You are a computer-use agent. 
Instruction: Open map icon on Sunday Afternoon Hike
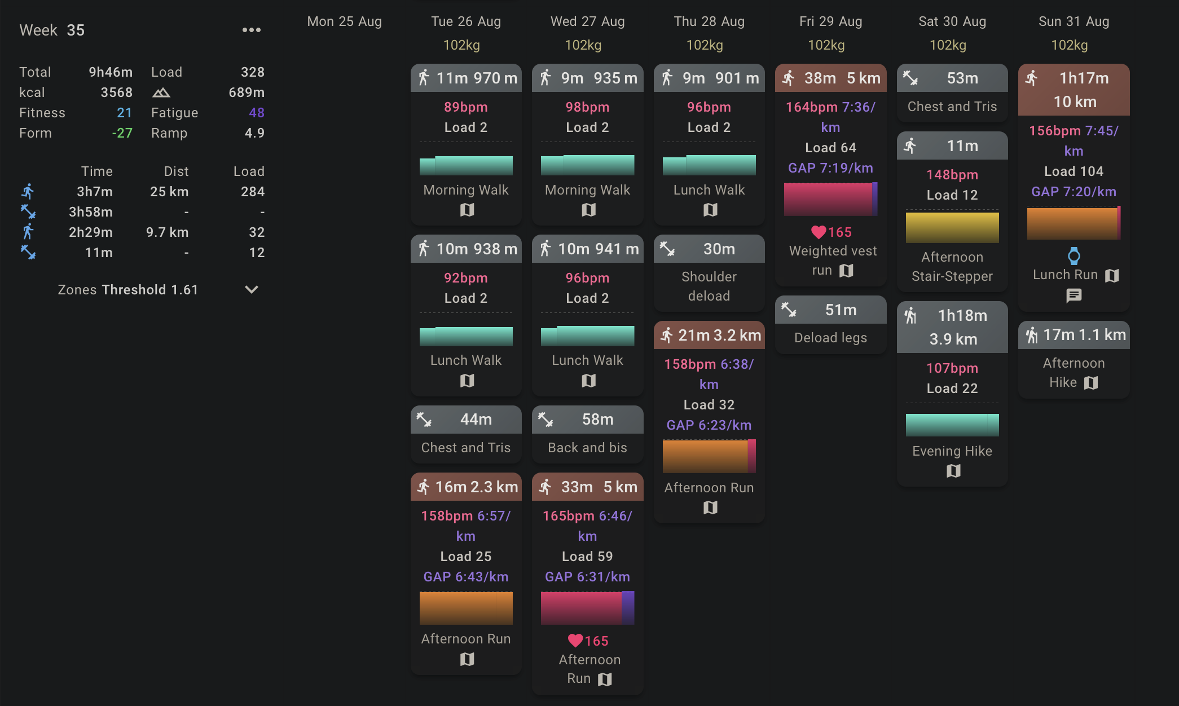pyautogui.click(x=1091, y=383)
